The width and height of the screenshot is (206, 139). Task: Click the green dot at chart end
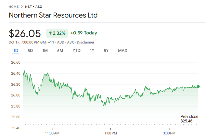[198, 86]
